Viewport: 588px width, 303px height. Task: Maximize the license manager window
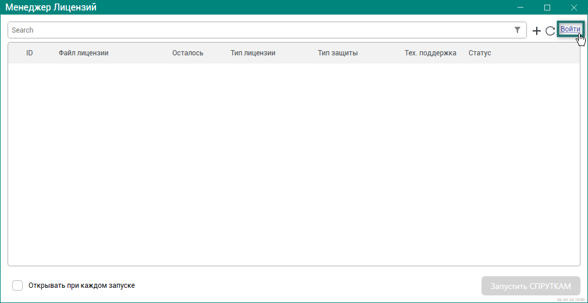(x=547, y=8)
